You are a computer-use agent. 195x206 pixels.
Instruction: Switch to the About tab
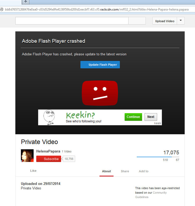click(106, 171)
